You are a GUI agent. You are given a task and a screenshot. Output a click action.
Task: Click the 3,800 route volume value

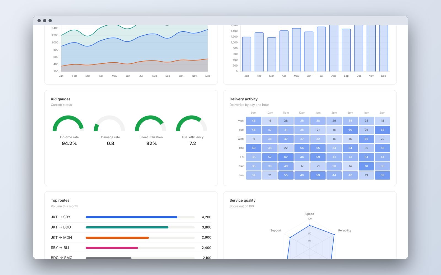click(x=206, y=227)
